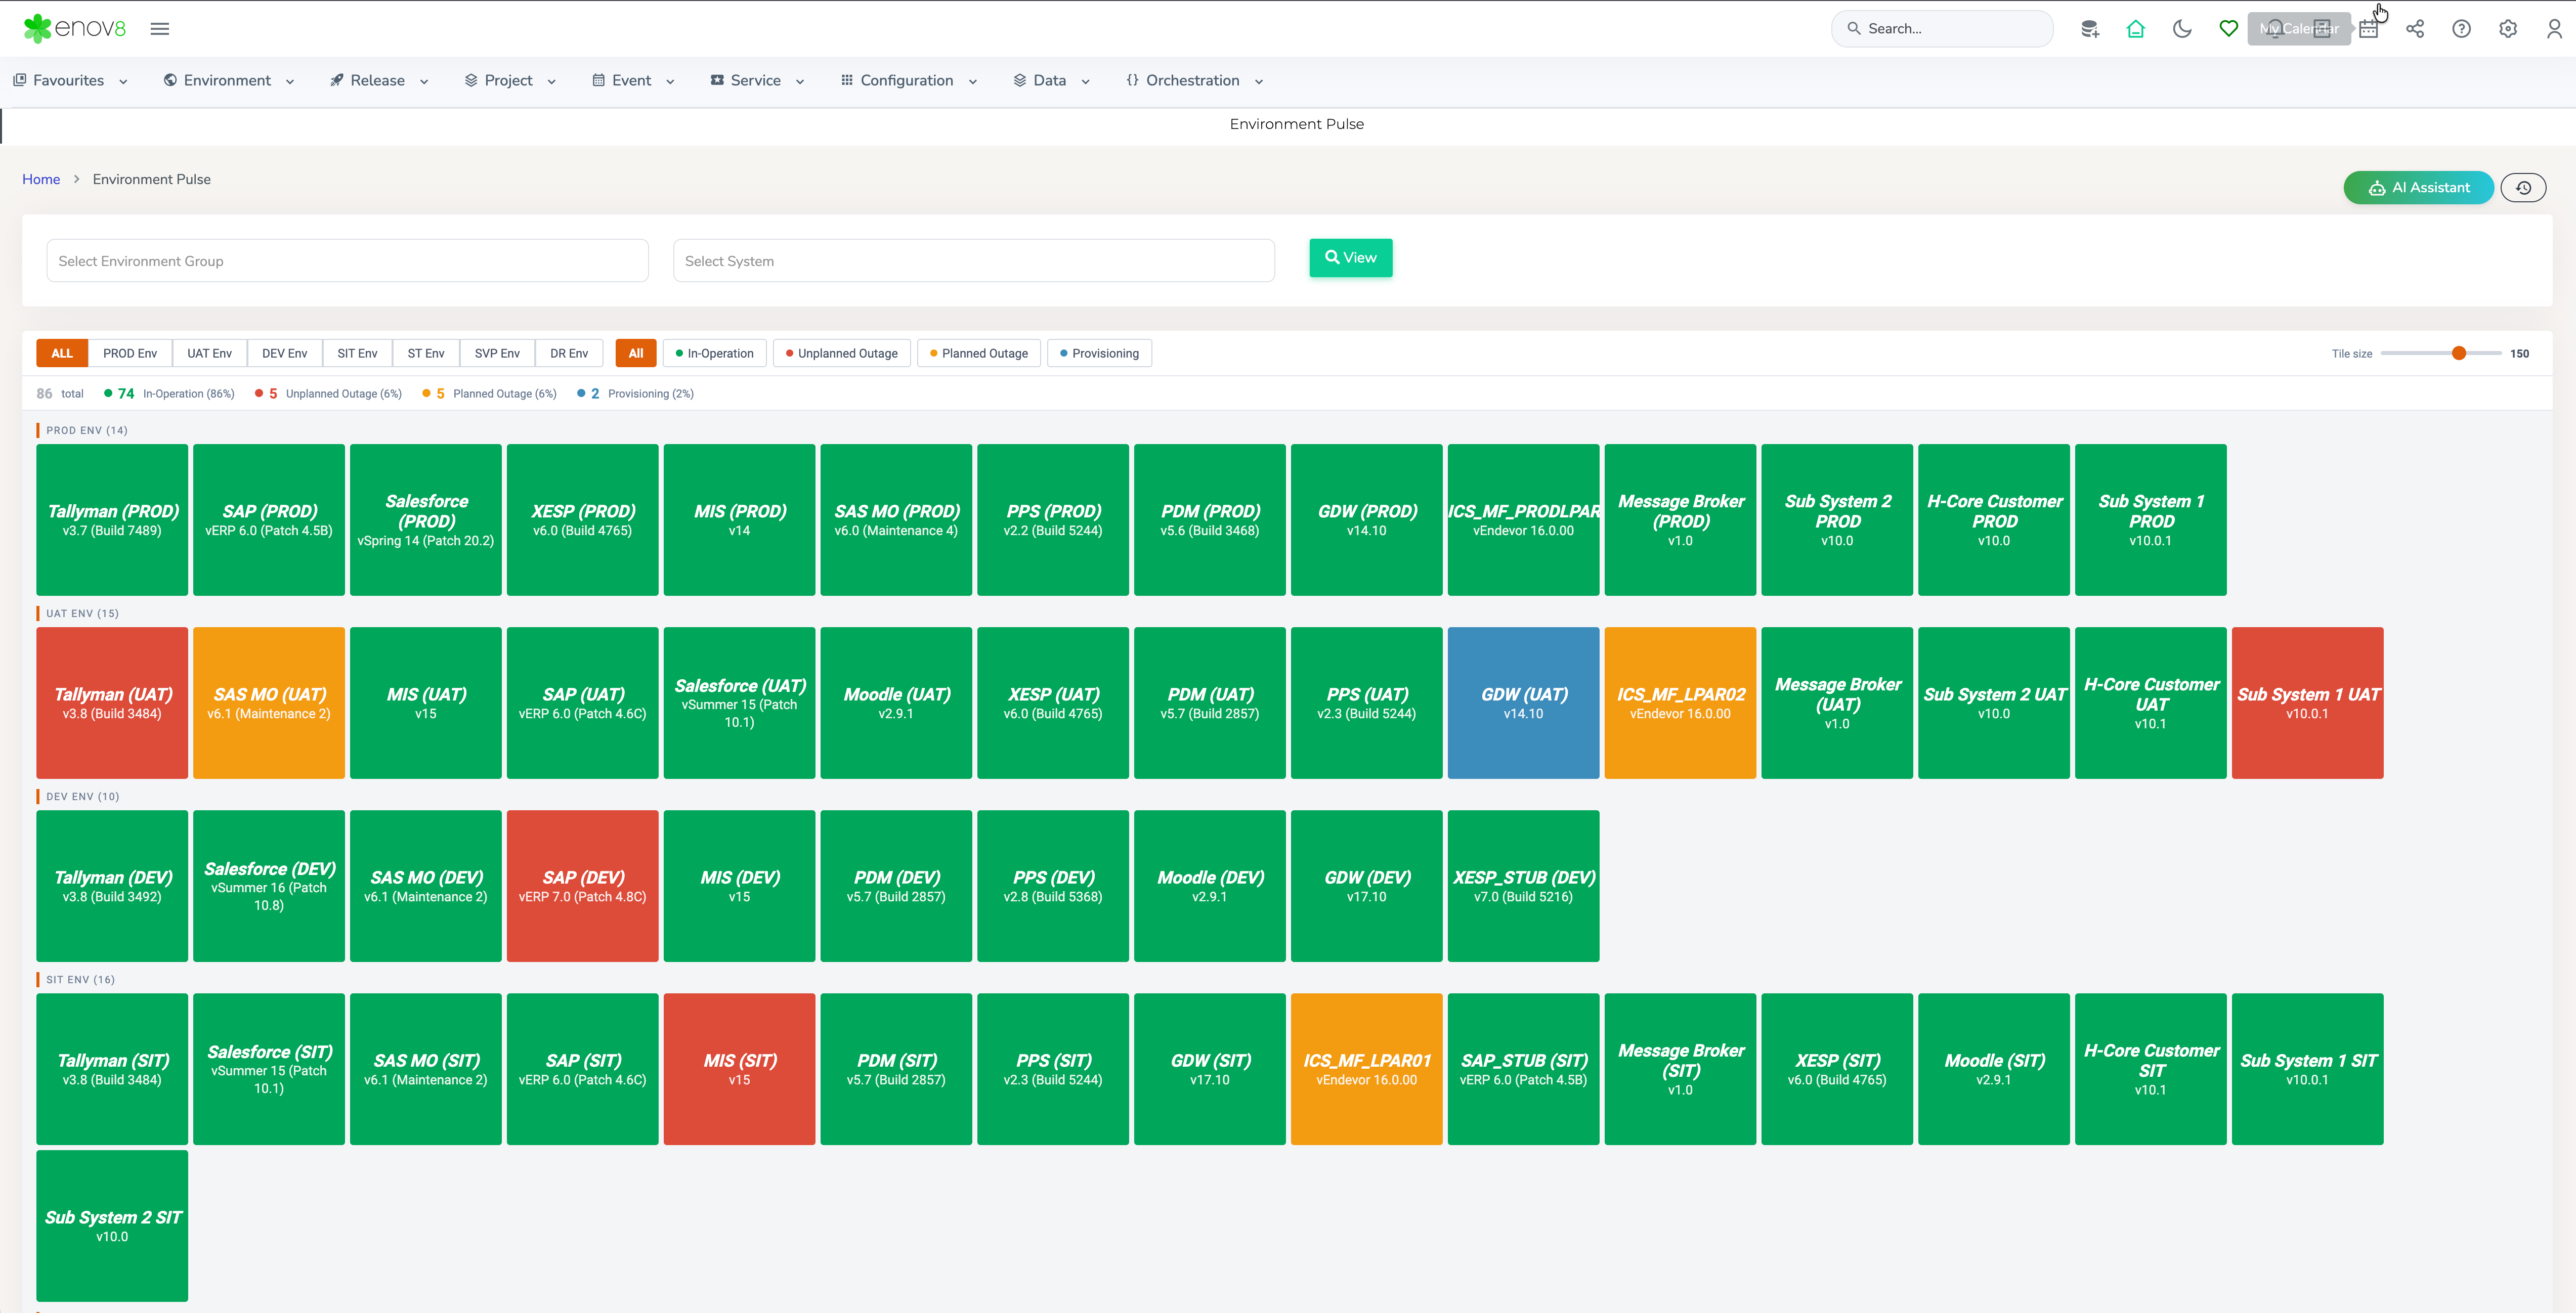Image resolution: width=2576 pixels, height=1313 pixels.
Task: Open My Calendar icon
Action: [x=2368, y=29]
